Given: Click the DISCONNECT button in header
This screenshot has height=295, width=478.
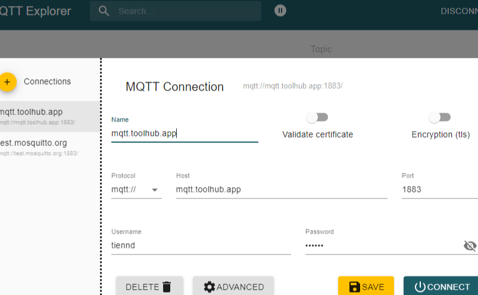Looking at the screenshot, I should point(459,11).
